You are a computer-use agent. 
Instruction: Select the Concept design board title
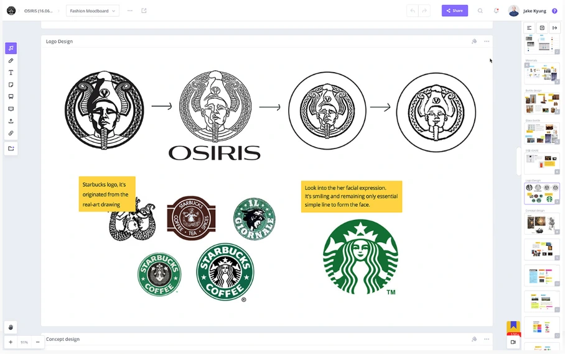point(63,339)
